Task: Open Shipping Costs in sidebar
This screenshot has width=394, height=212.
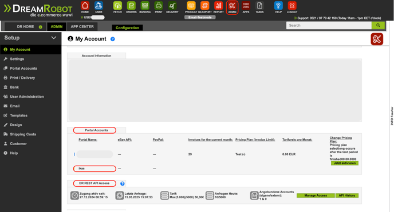Action: click(31, 134)
